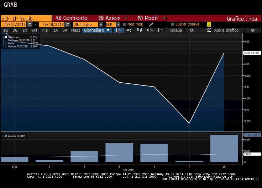Image resolution: width=262 pixels, height=188 pixels.
Task: Click the Media 0.3073 legend row
Action: [21, 43]
